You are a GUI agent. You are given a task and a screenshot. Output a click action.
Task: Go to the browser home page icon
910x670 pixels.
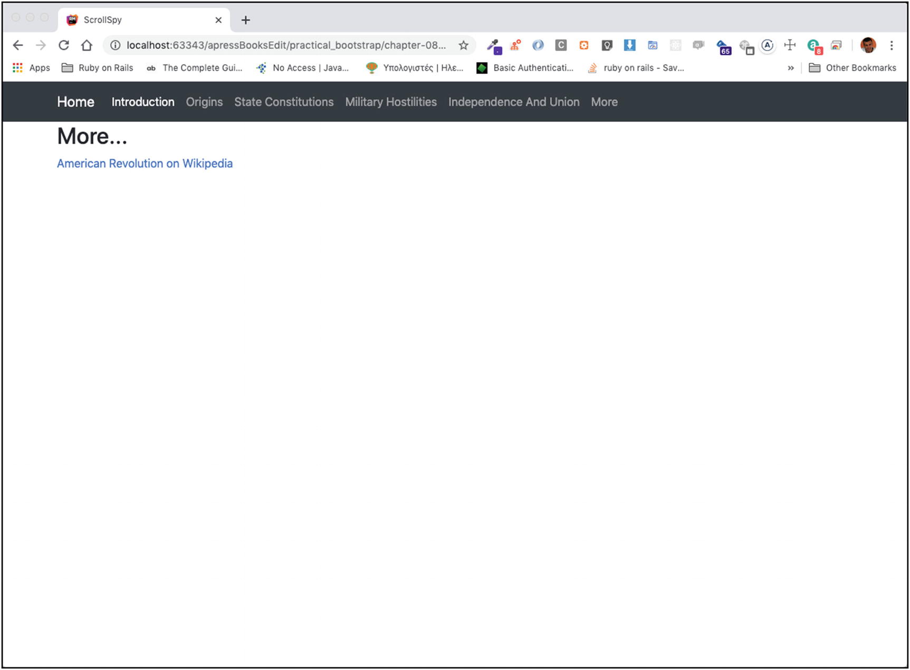tap(87, 45)
